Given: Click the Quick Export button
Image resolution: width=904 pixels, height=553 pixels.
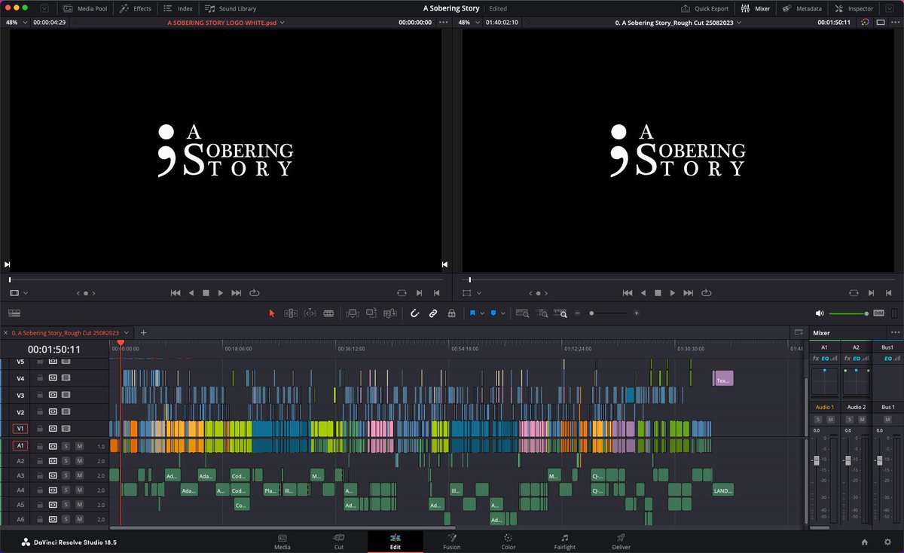Looking at the screenshot, I should (704, 8).
